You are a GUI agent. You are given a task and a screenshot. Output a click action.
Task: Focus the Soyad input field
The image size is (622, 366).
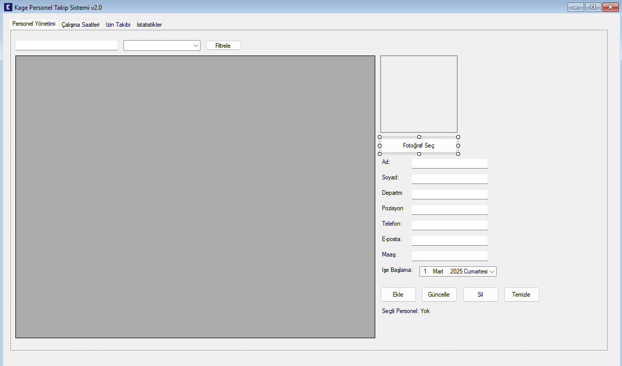click(x=450, y=179)
